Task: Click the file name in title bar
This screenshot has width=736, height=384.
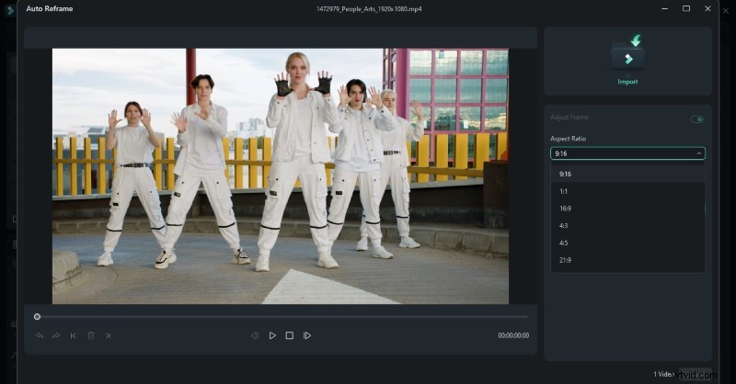Action: coord(369,9)
